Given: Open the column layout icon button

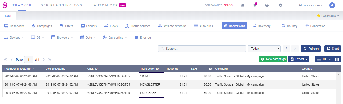Looking at the screenshot, I should pos(337,59).
